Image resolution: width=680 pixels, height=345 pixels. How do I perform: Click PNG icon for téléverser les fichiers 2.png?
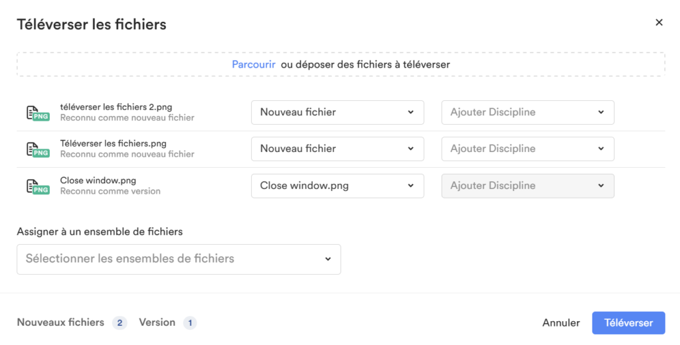coord(38,113)
